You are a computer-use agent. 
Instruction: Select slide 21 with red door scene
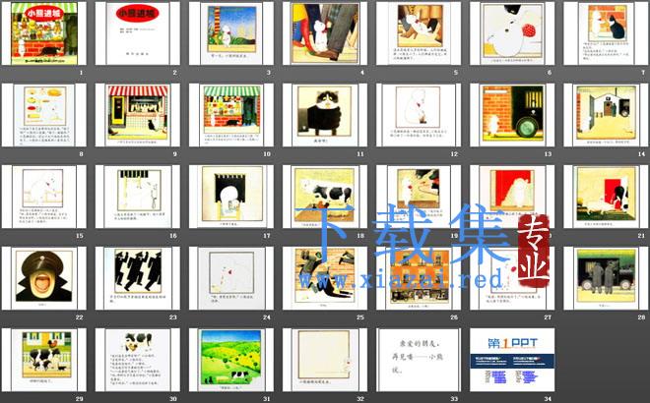coord(606,197)
